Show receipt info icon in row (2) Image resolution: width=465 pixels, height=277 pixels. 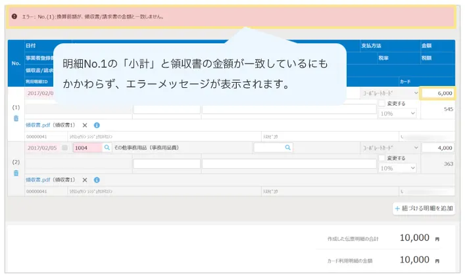coord(97,179)
